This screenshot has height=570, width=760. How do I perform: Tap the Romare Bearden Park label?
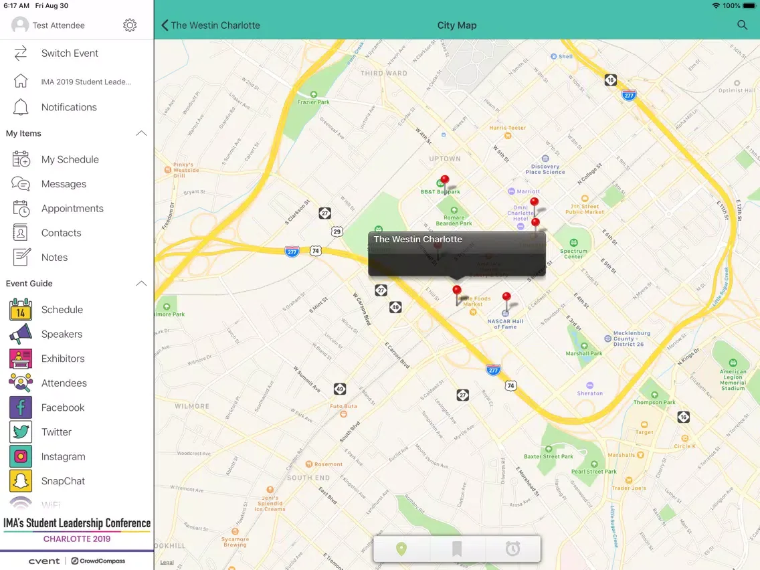click(x=454, y=221)
